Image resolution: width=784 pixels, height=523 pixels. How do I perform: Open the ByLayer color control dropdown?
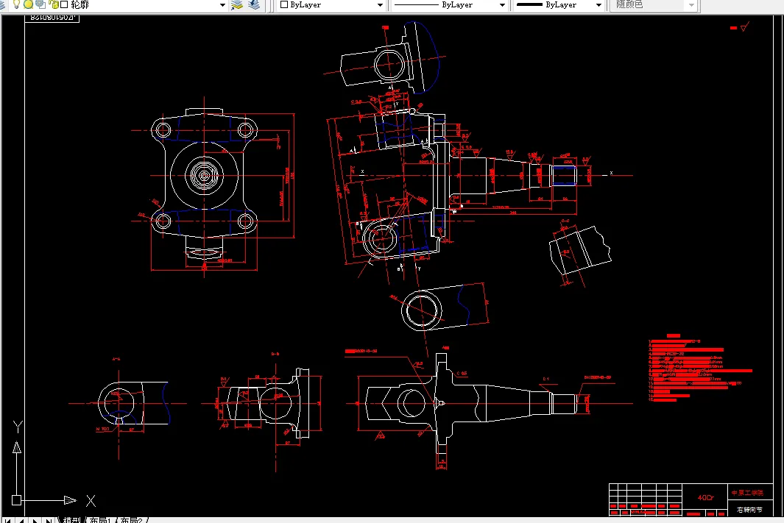(x=380, y=5)
